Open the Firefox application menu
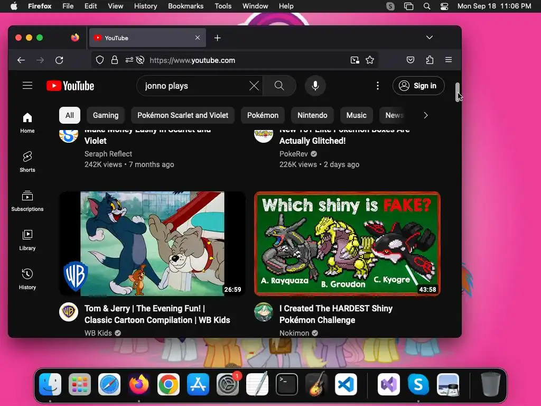Viewport: 541px width, 406px height. point(449,60)
